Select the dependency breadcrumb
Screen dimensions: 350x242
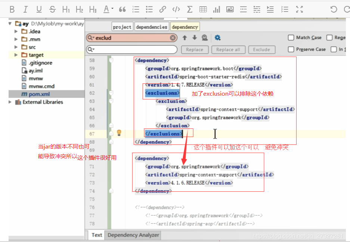pos(185,27)
